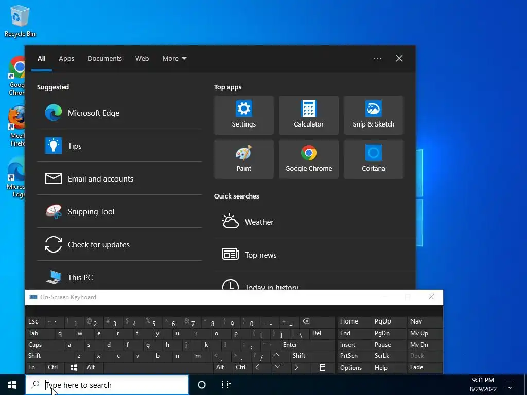Close the search panel with X
This screenshot has width=527, height=395.
tap(399, 59)
